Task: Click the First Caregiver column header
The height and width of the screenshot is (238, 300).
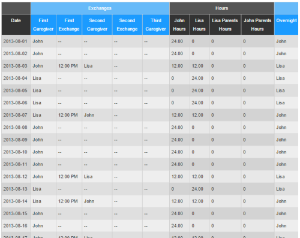Action: point(43,25)
